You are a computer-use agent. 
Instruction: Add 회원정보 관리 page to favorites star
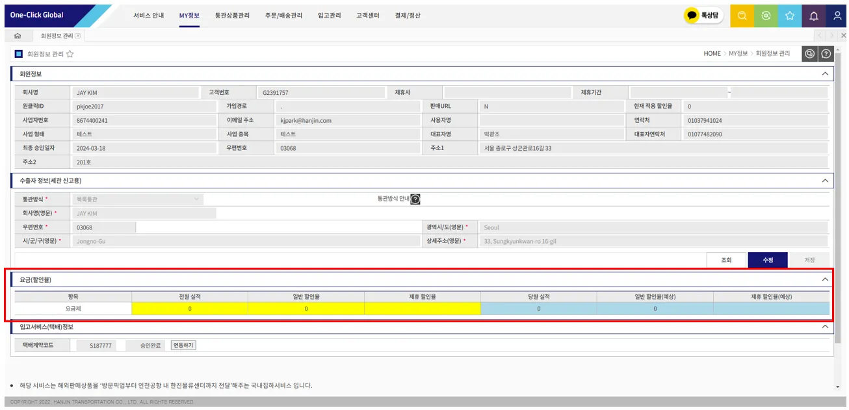[x=70, y=54]
